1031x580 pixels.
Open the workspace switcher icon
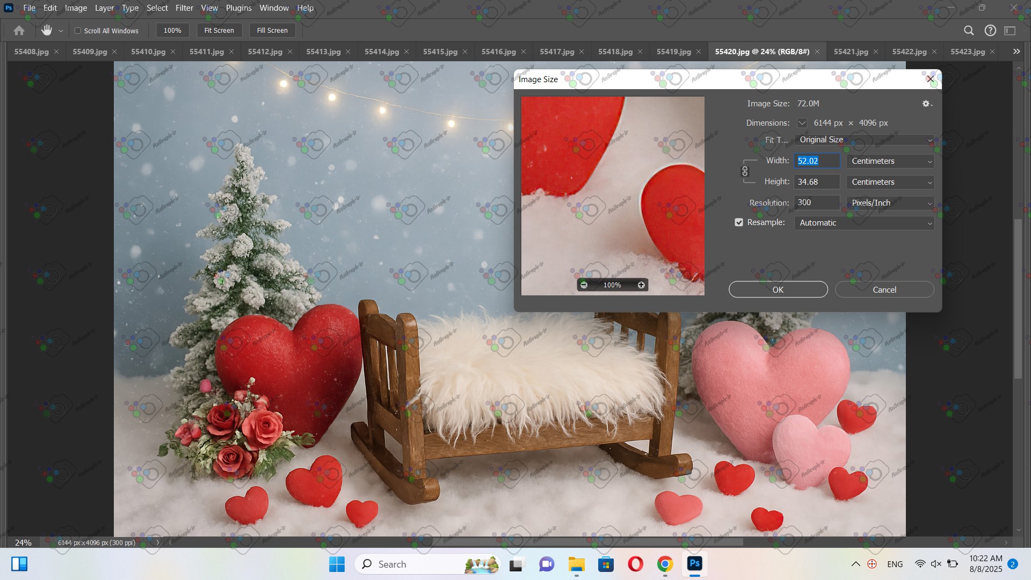point(1010,31)
